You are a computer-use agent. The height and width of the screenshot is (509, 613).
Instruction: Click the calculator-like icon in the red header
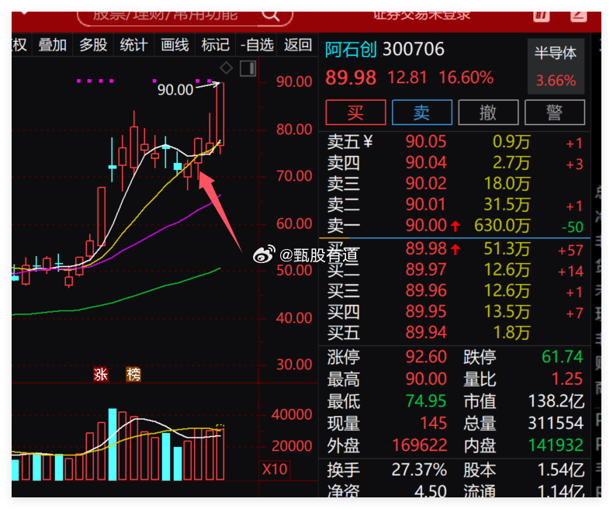pyautogui.click(x=542, y=16)
